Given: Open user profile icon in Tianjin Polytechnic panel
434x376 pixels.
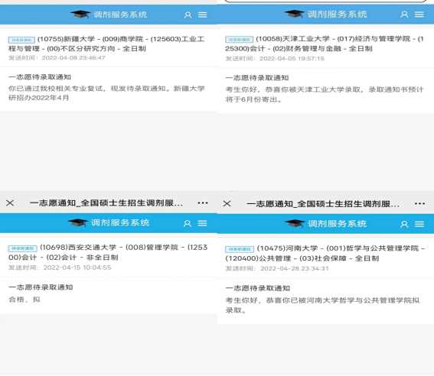Looking at the screenshot, I should (404, 15).
